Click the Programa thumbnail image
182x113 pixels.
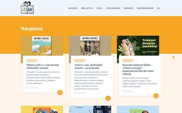(90, 109)
